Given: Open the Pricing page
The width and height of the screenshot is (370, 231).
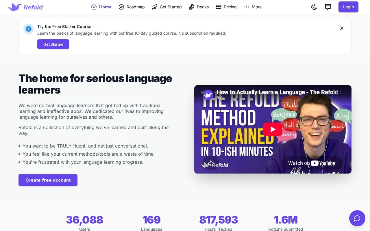Looking at the screenshot, I should point(226,7).
